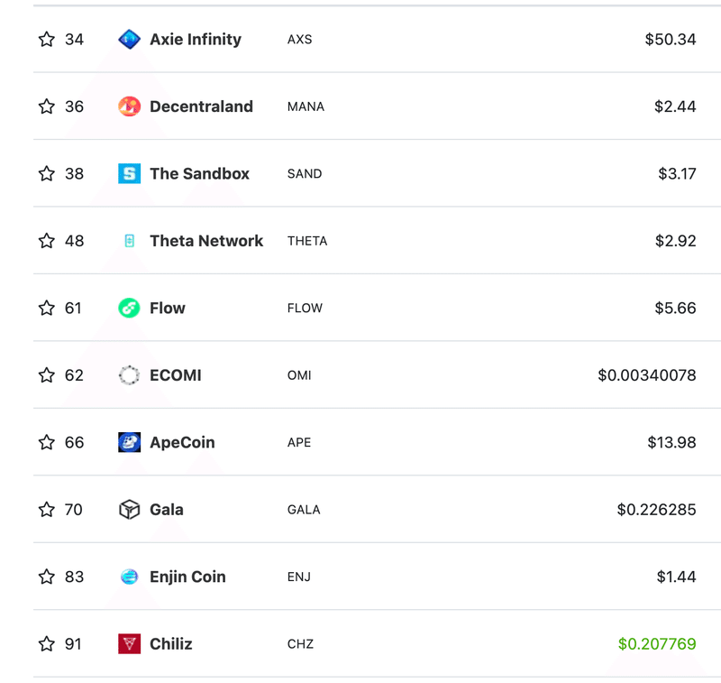Click The Sandbox blue S logo
Screen dimensions: 721x683
(129, 173)
